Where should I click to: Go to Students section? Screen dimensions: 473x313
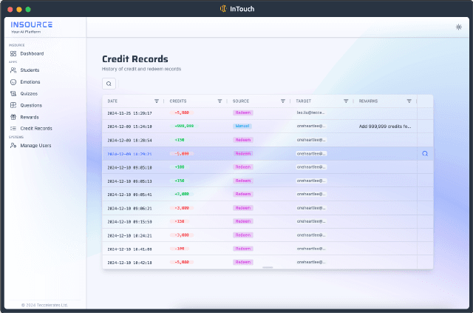point(30,70)
